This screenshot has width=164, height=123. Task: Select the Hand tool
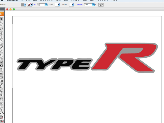pos(1,106)
